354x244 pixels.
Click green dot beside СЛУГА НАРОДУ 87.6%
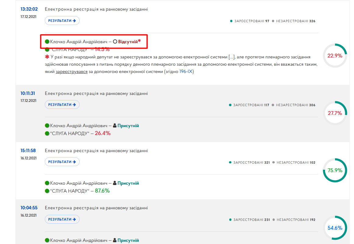tap(47, 191)
